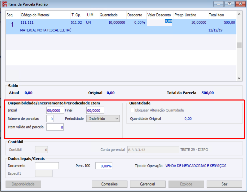Click Saldo Atual value 0,00
247x192 pixels.
click(x=28, y=93)
